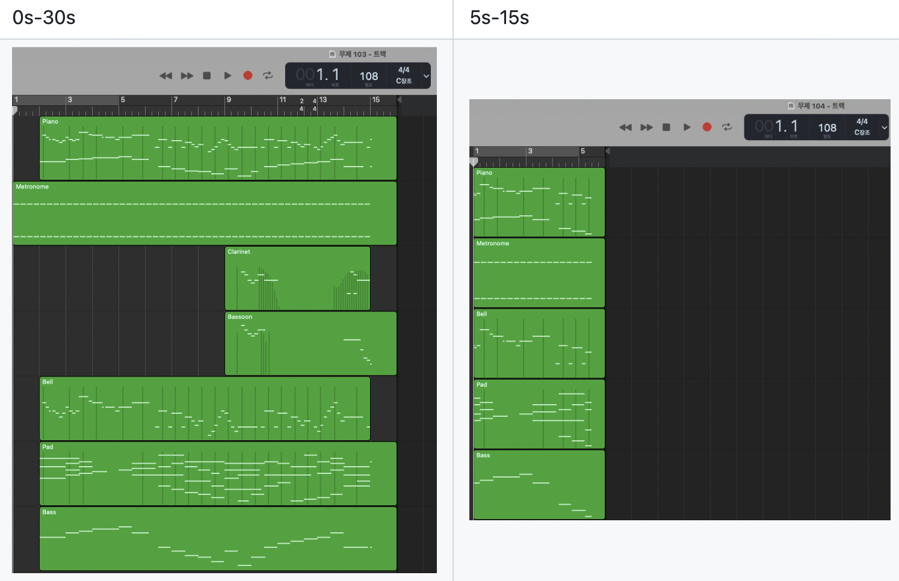Click Record button in the 무제 104 project
The height and width of the screenshot is (581, 899).
pyautogui.click(x=707, y=128)
